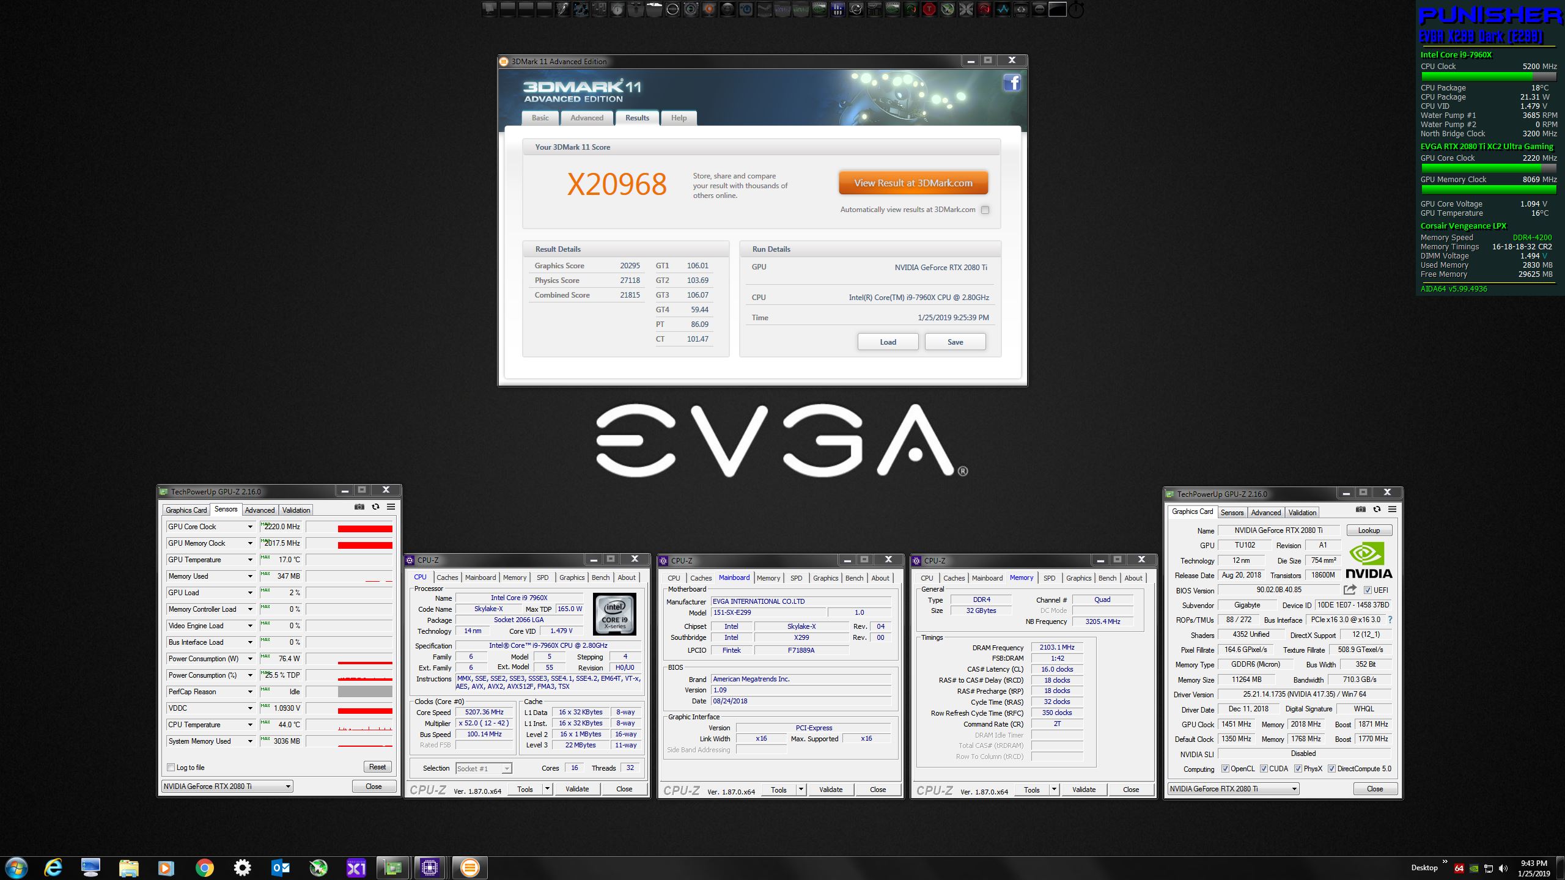
Task: Toggle the OpenCL checkbox
Action: (1225, 769)
